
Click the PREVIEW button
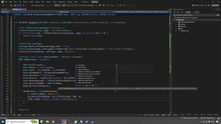(215, 6)
